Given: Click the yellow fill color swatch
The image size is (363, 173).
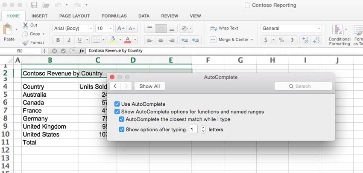Looking at the screenshot, I should coord(113,40).
